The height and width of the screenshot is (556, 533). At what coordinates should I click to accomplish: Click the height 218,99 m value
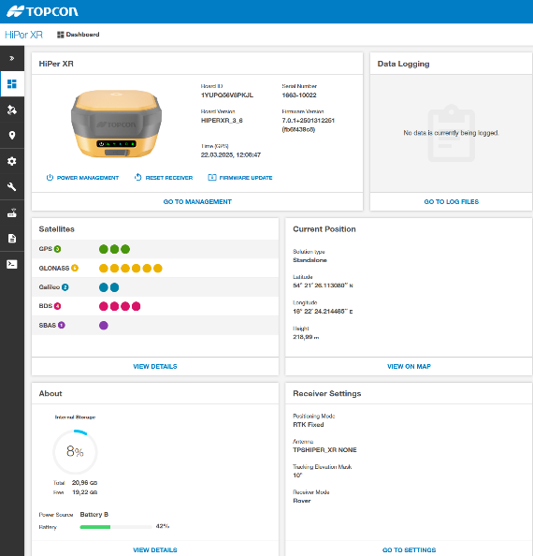tap(306, 337)
